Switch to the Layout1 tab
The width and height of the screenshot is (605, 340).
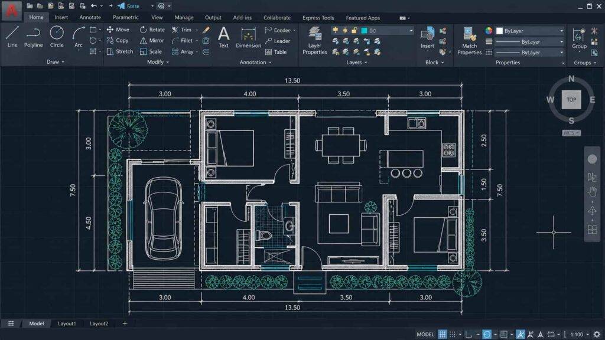(67, 323)
